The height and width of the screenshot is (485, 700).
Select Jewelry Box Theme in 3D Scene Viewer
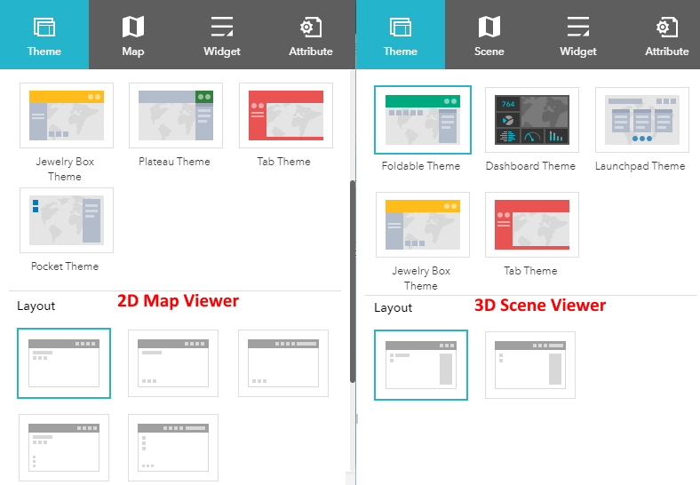(x=423, y=225)
